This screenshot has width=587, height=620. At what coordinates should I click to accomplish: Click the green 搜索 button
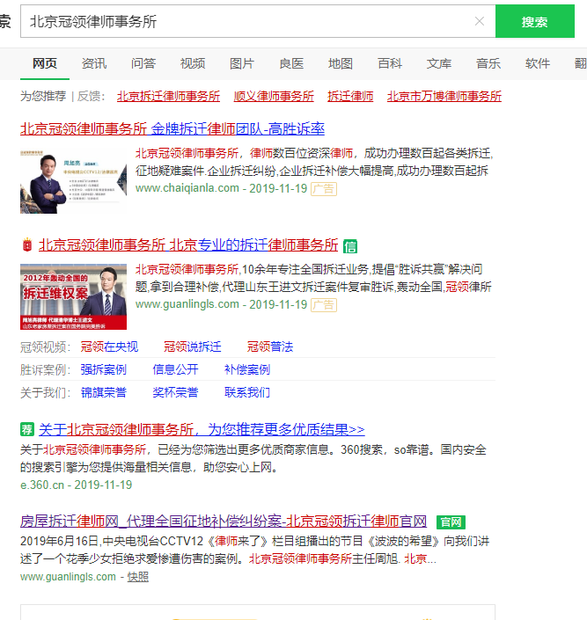click(535, 21)
